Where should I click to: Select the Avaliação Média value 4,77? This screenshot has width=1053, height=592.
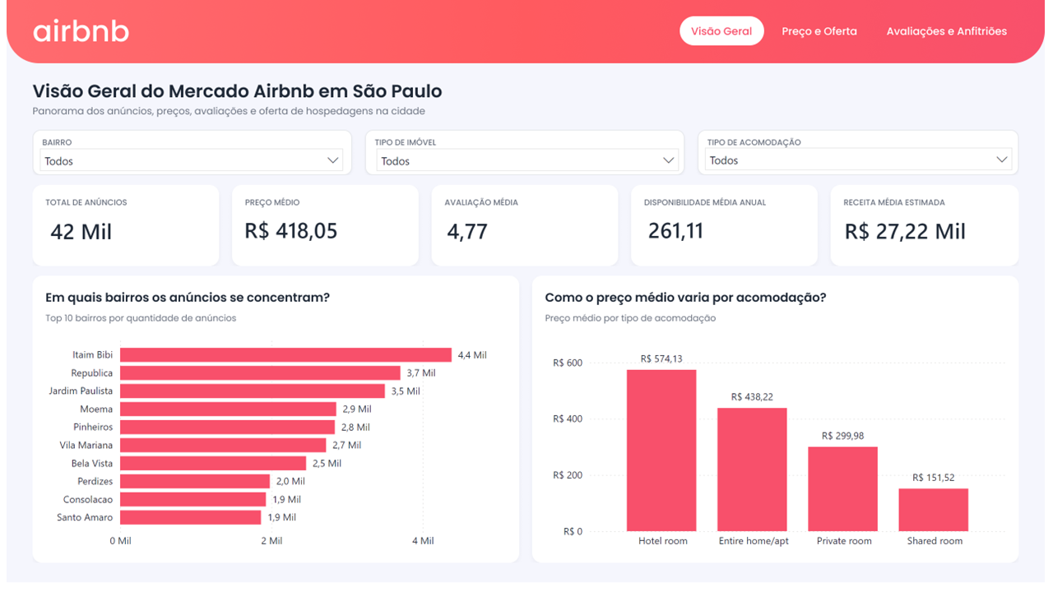(467, 232)
